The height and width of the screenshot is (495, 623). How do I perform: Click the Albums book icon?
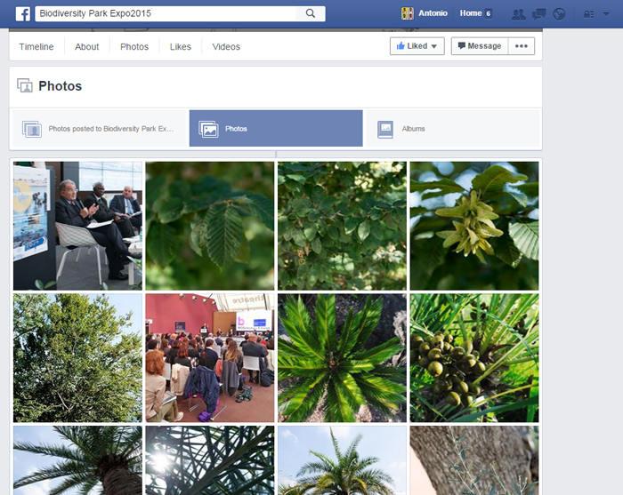pyautogui.click(x=385, y=129)
